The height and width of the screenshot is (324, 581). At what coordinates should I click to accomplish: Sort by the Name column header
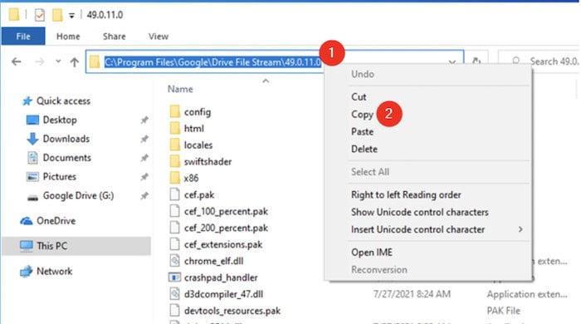pos(180,89)
